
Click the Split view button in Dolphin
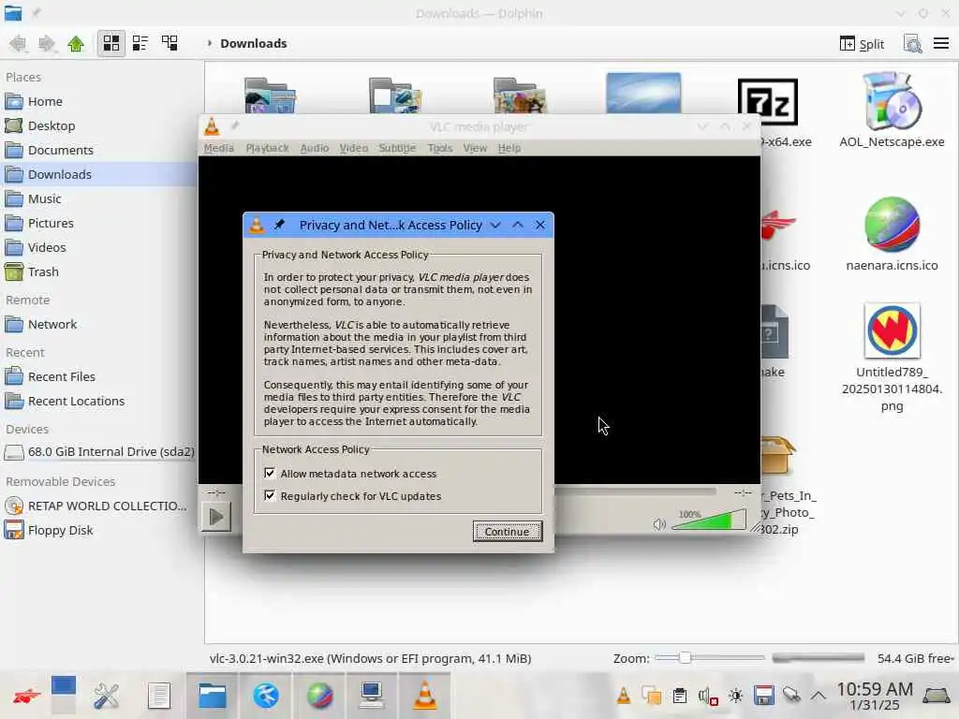pos(862,43)
